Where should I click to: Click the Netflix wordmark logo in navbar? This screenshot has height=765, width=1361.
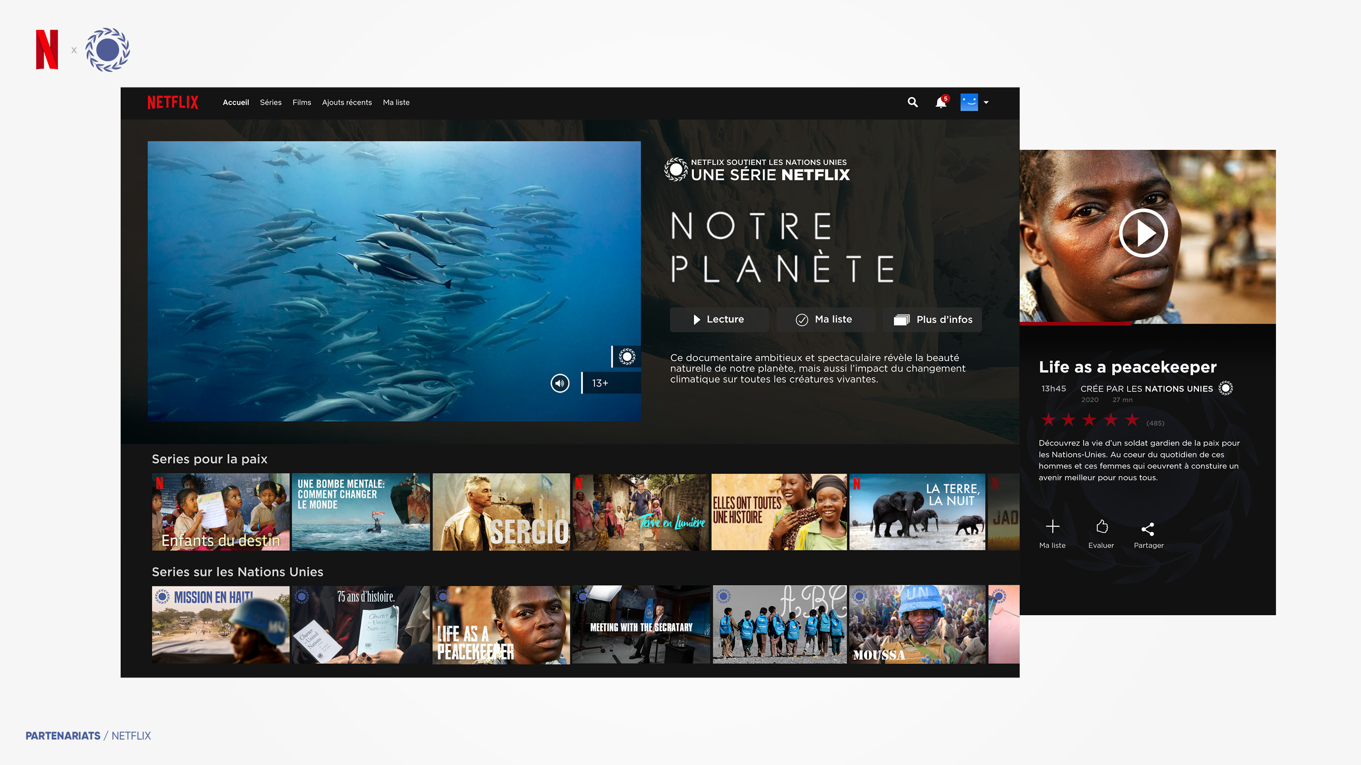point(173,103)
